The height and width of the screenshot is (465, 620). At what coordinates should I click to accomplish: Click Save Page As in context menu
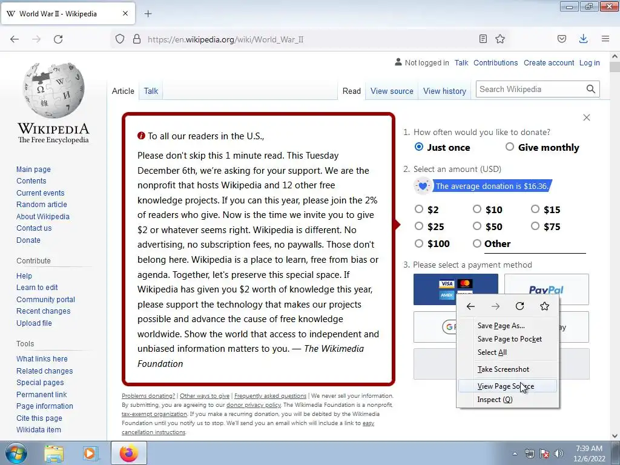508,326
